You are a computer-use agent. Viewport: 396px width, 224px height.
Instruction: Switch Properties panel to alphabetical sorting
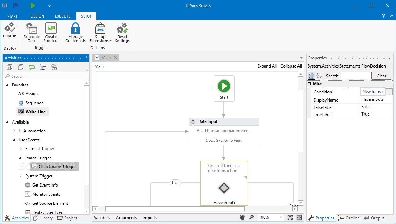(x=318, y=76)
